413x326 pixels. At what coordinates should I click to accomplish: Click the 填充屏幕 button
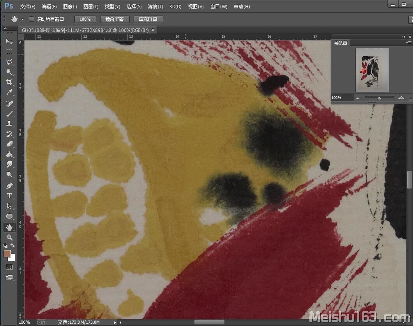[148, 19]
